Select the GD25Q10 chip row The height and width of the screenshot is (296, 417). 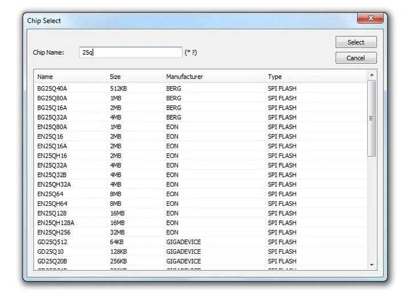(x=201, y=252)
